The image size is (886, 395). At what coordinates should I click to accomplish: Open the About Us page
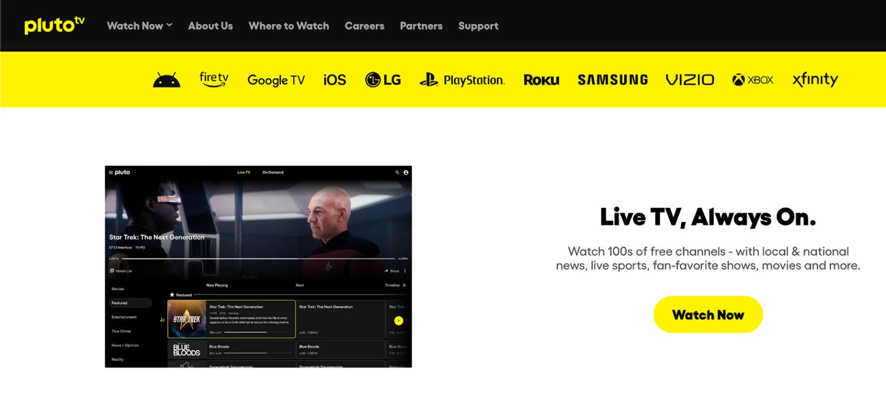point(210,26)
